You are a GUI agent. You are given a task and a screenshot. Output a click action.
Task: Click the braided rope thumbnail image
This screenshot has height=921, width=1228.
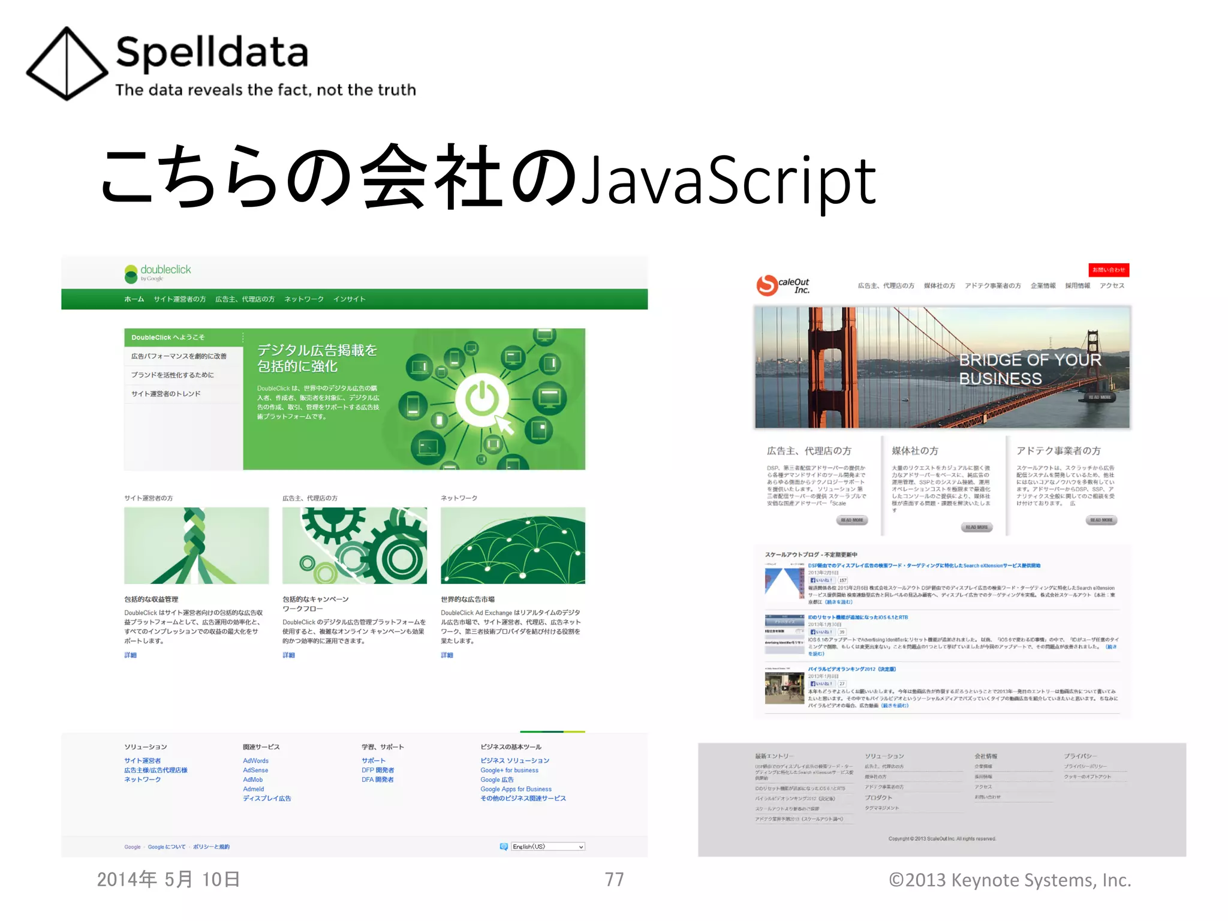point(197,546)
